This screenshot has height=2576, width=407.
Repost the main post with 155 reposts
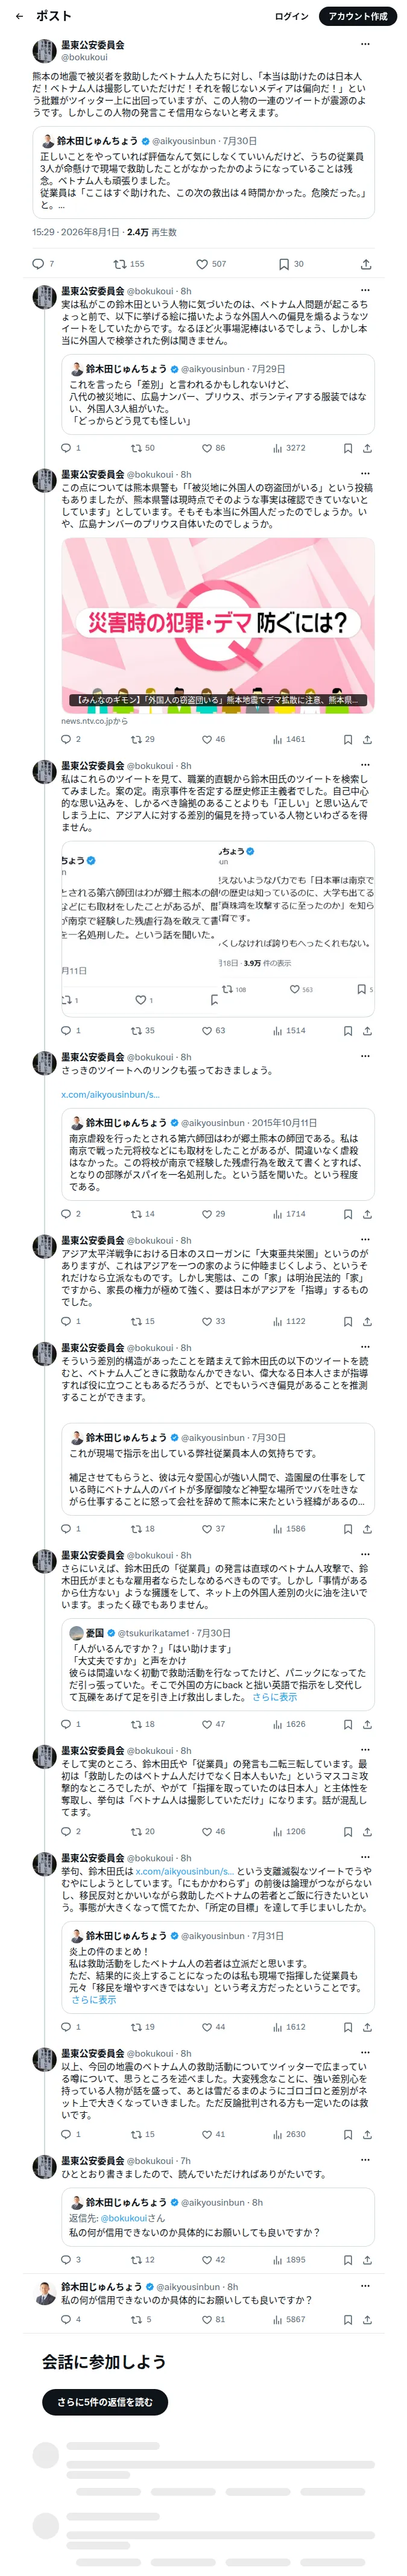[129, 264]
